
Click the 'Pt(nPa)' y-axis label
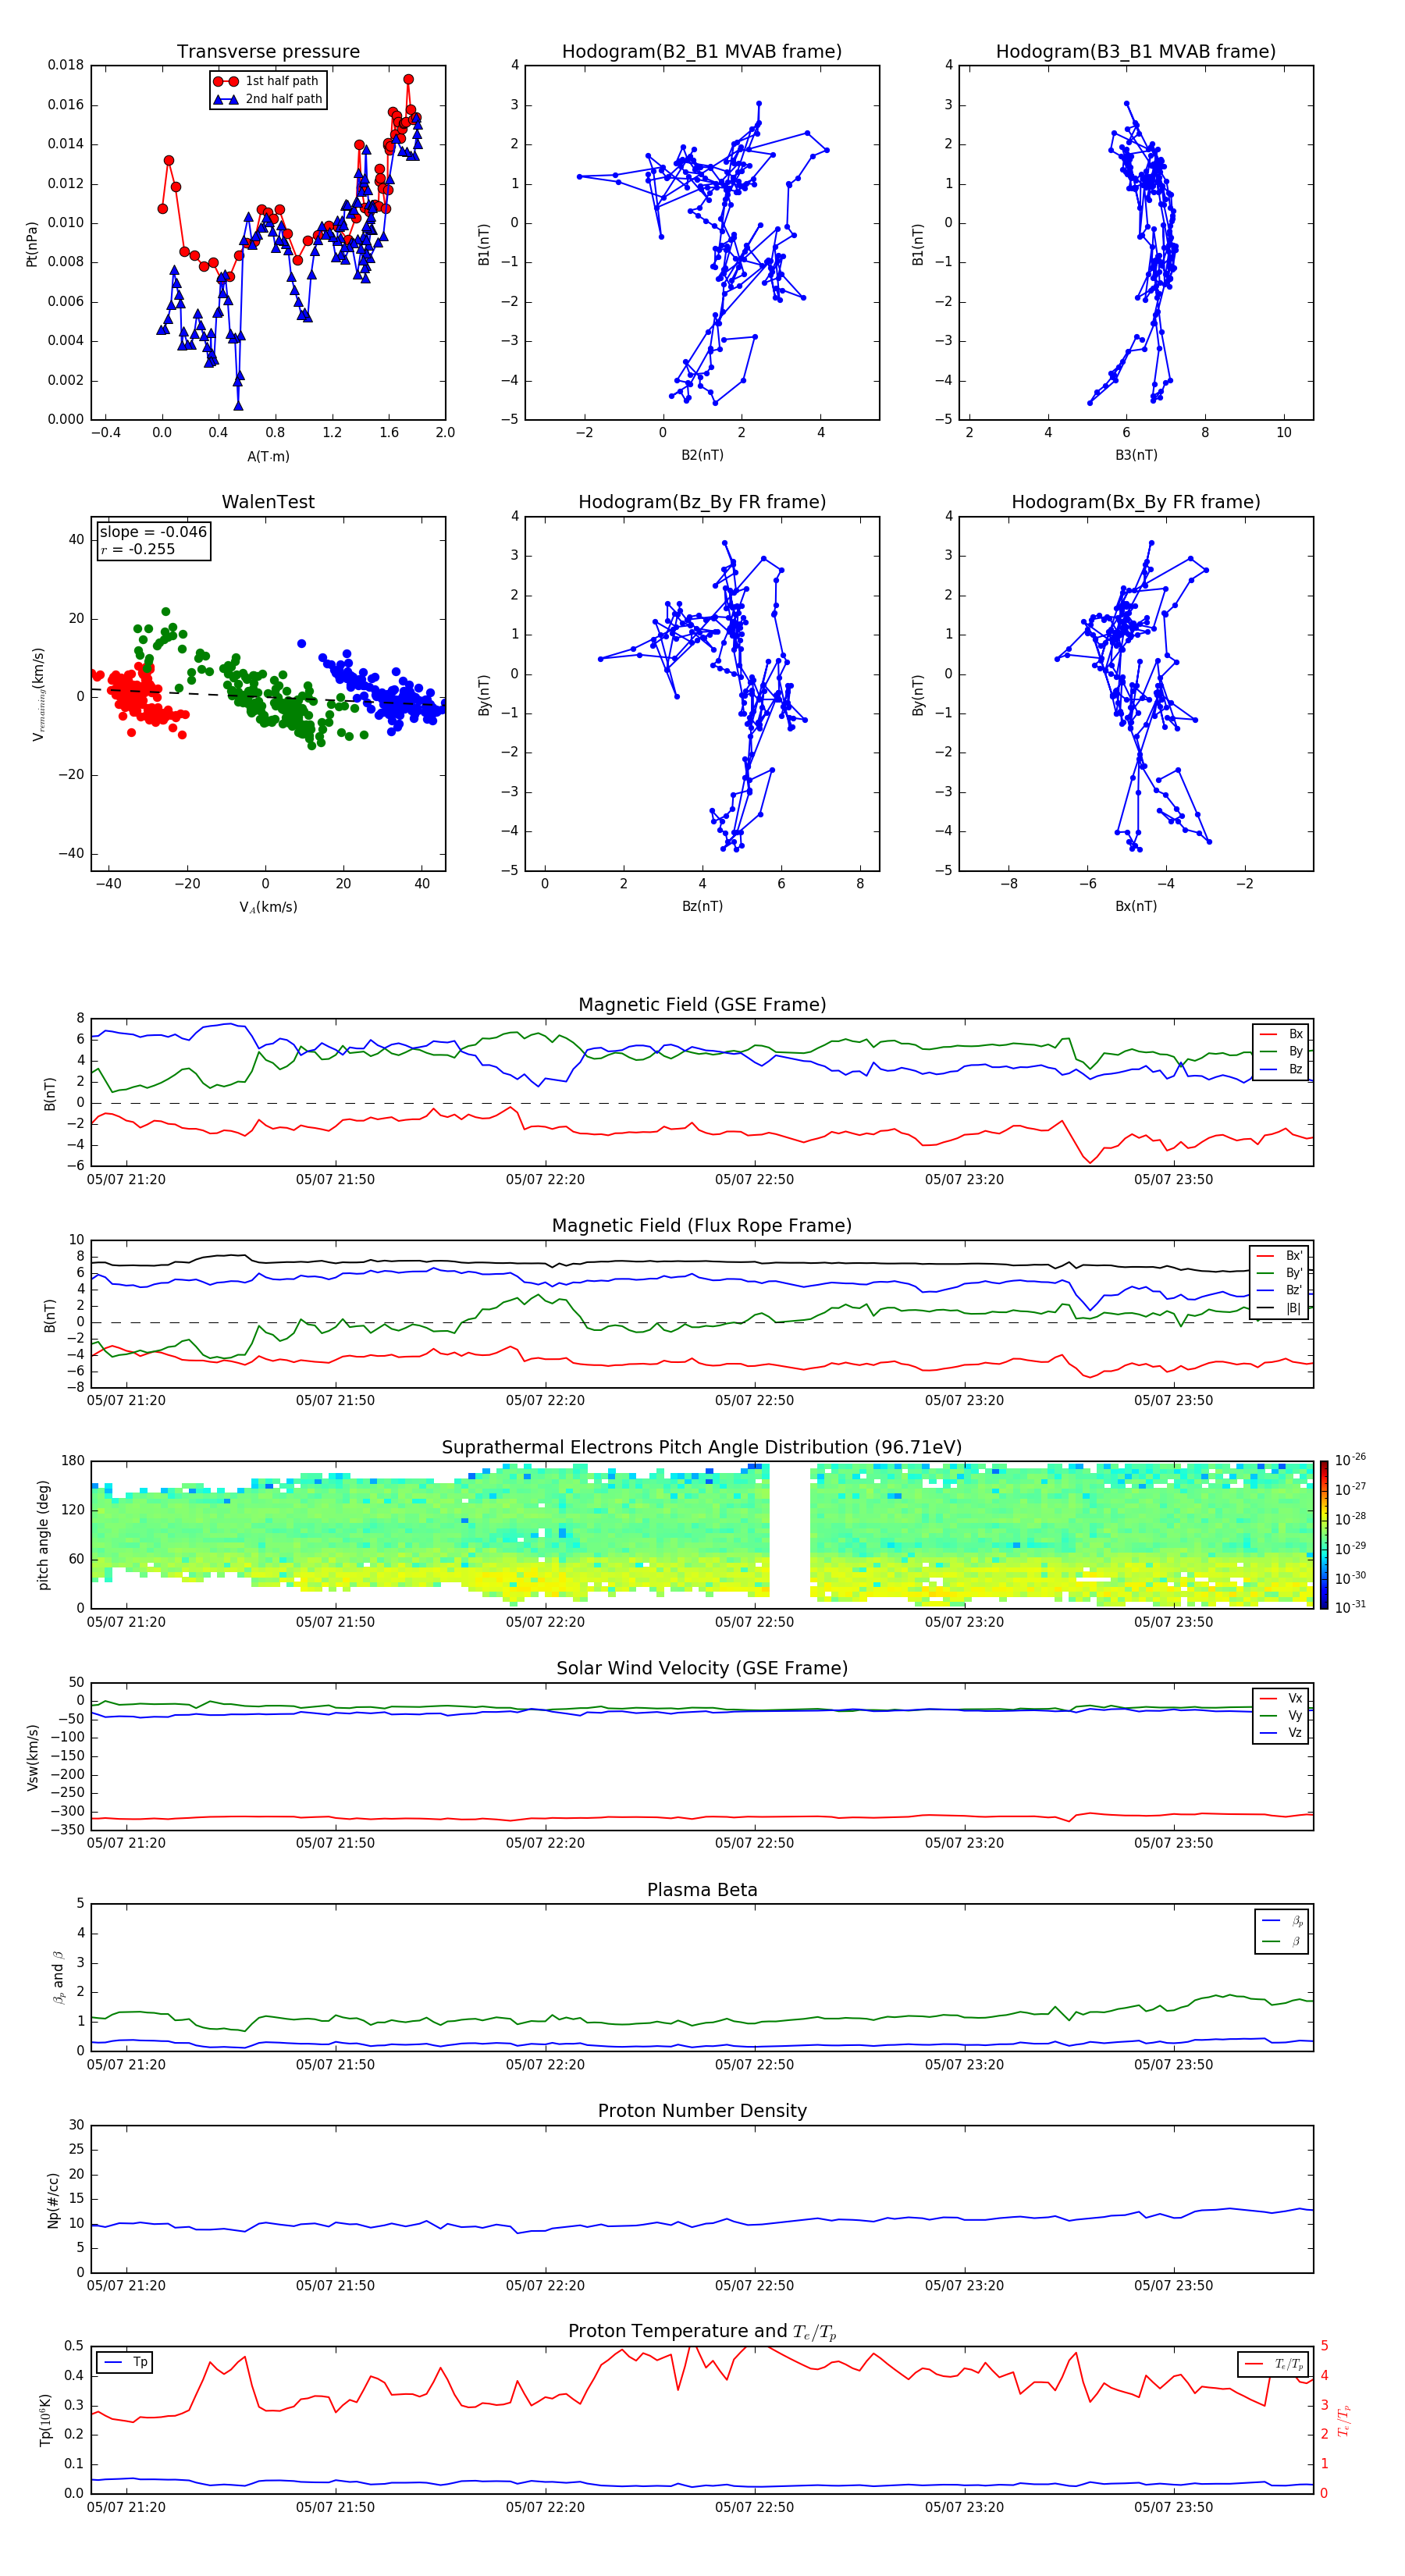point(32,243)
